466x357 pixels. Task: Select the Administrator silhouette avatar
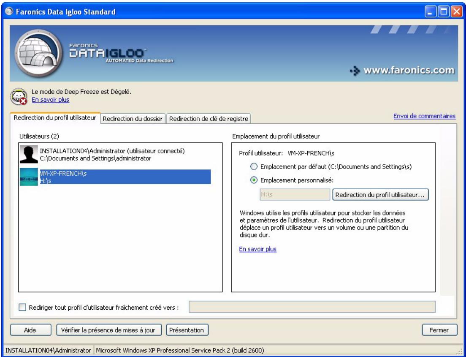point(29,154)
